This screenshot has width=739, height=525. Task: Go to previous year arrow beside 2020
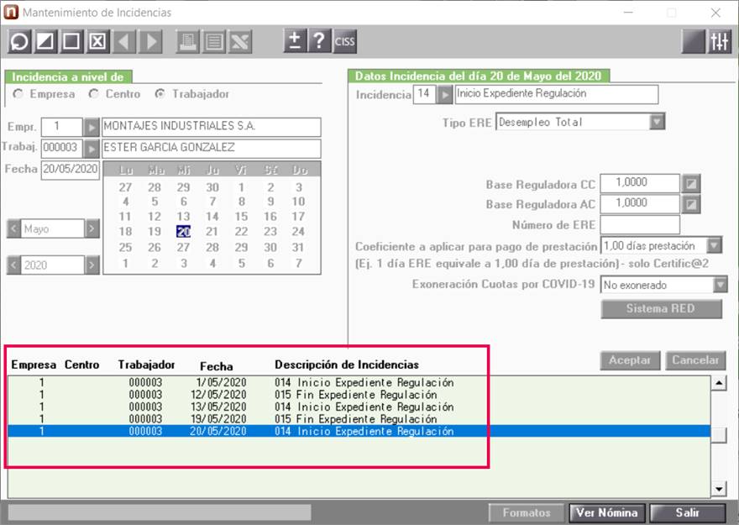(x=13, y=265)
